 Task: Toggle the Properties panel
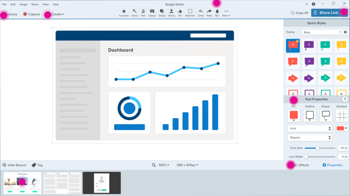click(332, 165)
